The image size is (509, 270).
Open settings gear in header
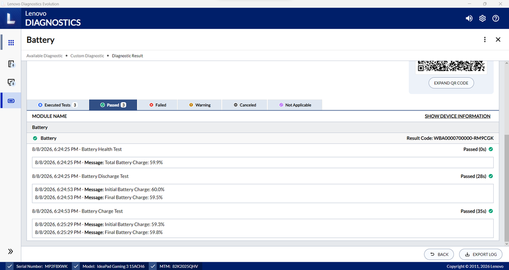483,18
